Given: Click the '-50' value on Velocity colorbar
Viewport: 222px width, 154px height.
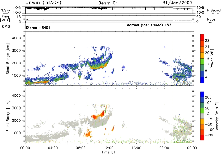Looking at the screenshot, I should 209,125.
